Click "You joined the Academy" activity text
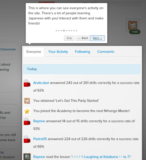This screenshot has height=160, width=146. tap(81, 111)
